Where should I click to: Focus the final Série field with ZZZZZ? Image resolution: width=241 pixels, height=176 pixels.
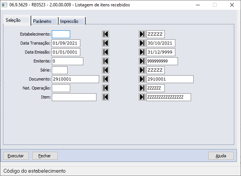point(155,70)
